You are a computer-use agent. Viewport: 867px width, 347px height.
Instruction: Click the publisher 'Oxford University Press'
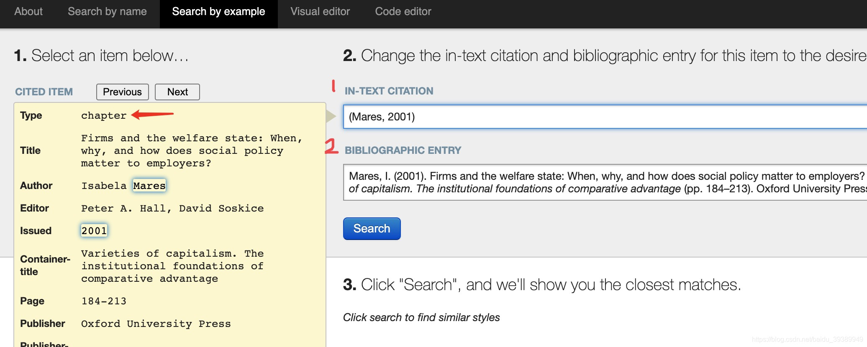click(156, 324)
